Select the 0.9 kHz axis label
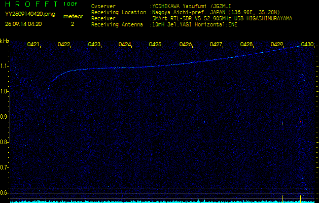 (x=5, y=117)
